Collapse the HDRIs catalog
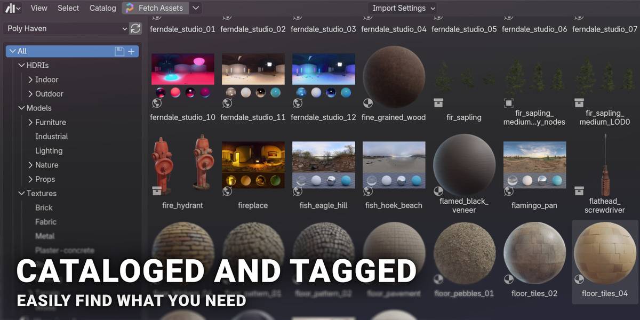The width and height of the screenshot is (640, 320). 21,66
